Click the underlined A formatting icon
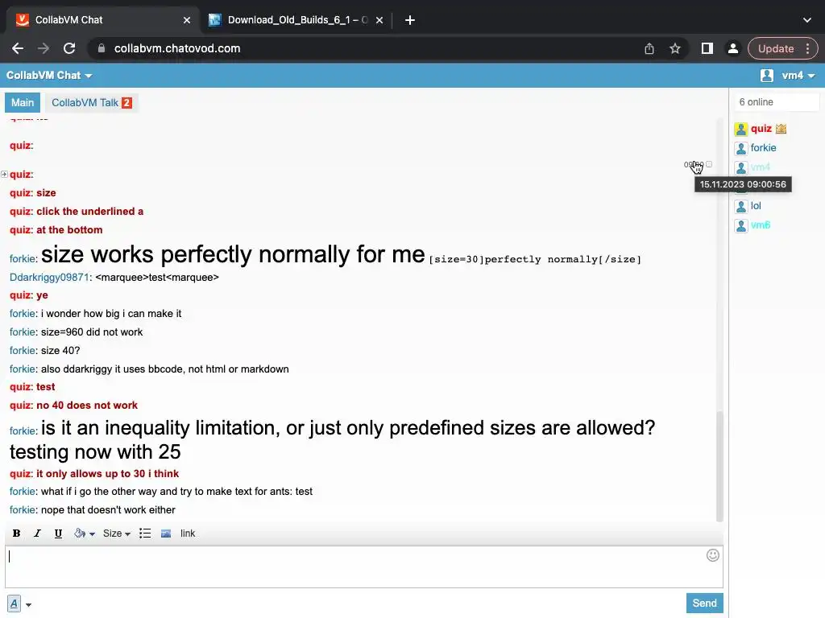 point(15,604)
